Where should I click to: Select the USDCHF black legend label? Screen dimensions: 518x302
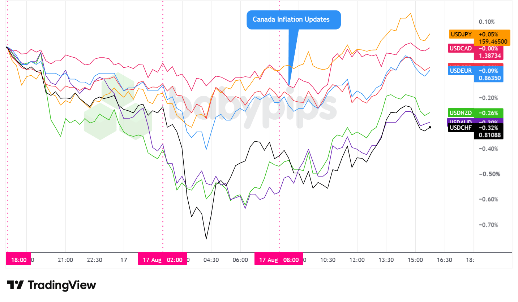pos(461,127)
